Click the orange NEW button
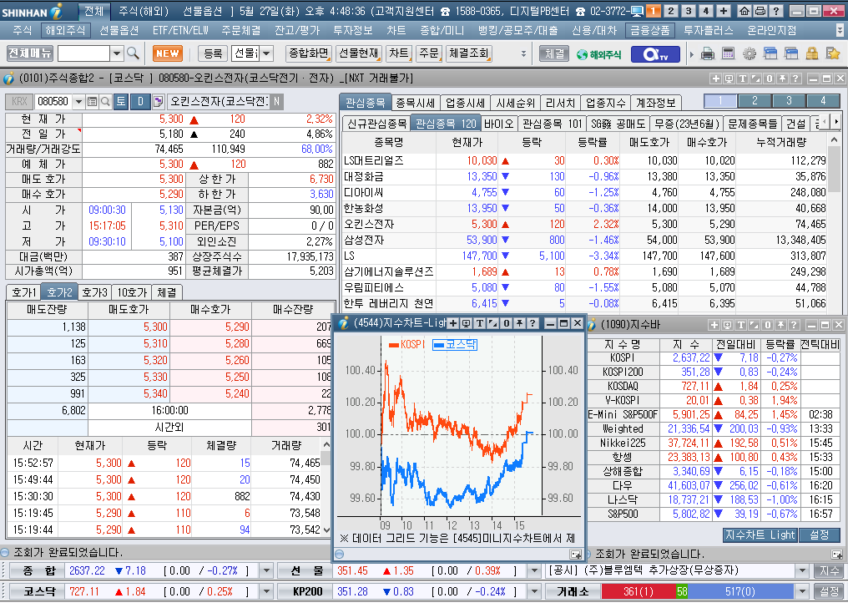 [x=168, y=53]
